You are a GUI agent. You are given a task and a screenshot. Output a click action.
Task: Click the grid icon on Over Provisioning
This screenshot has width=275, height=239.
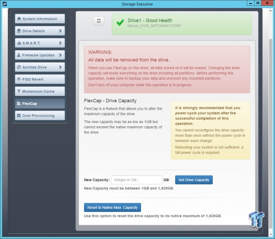(19, 116)
